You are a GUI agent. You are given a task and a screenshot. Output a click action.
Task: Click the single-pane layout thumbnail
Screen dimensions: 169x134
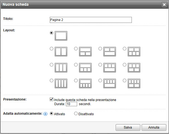pyautogui.click(x=61, y=36)
